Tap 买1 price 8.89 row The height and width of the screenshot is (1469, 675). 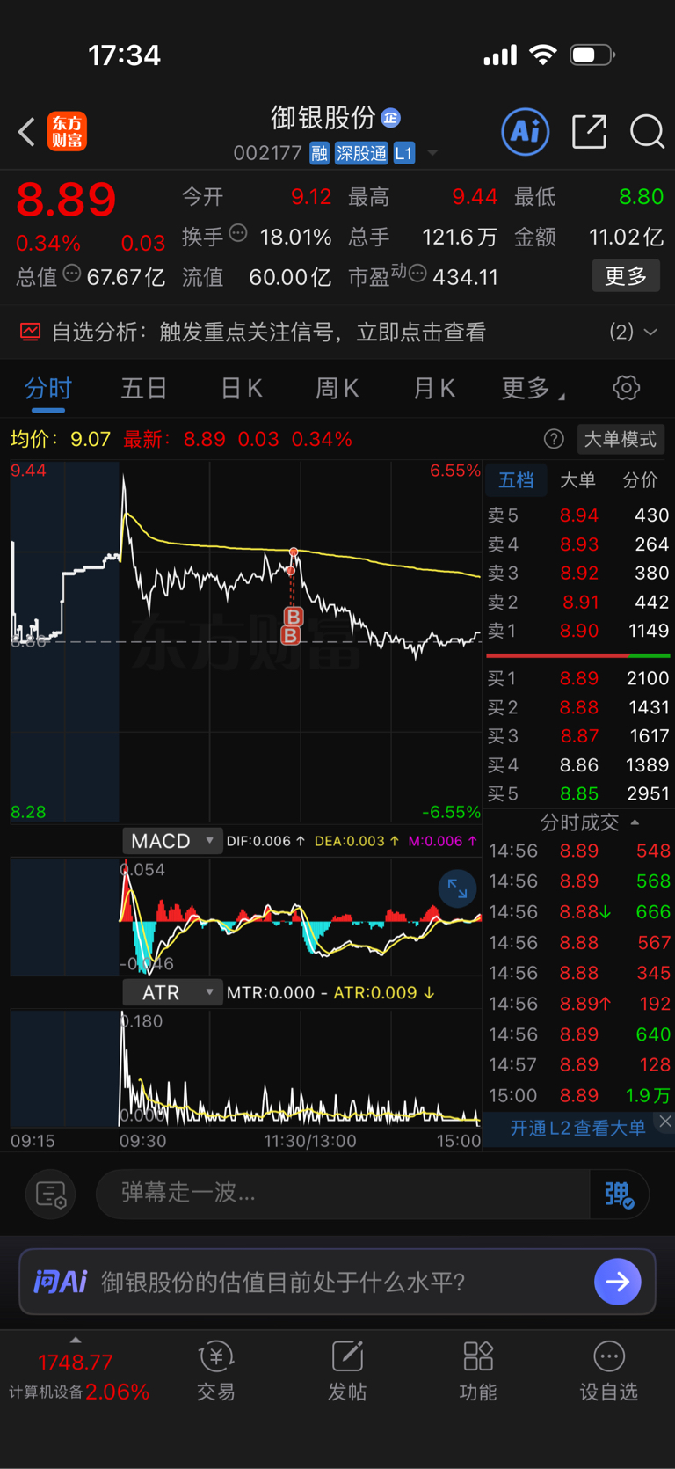pos(578,678)
